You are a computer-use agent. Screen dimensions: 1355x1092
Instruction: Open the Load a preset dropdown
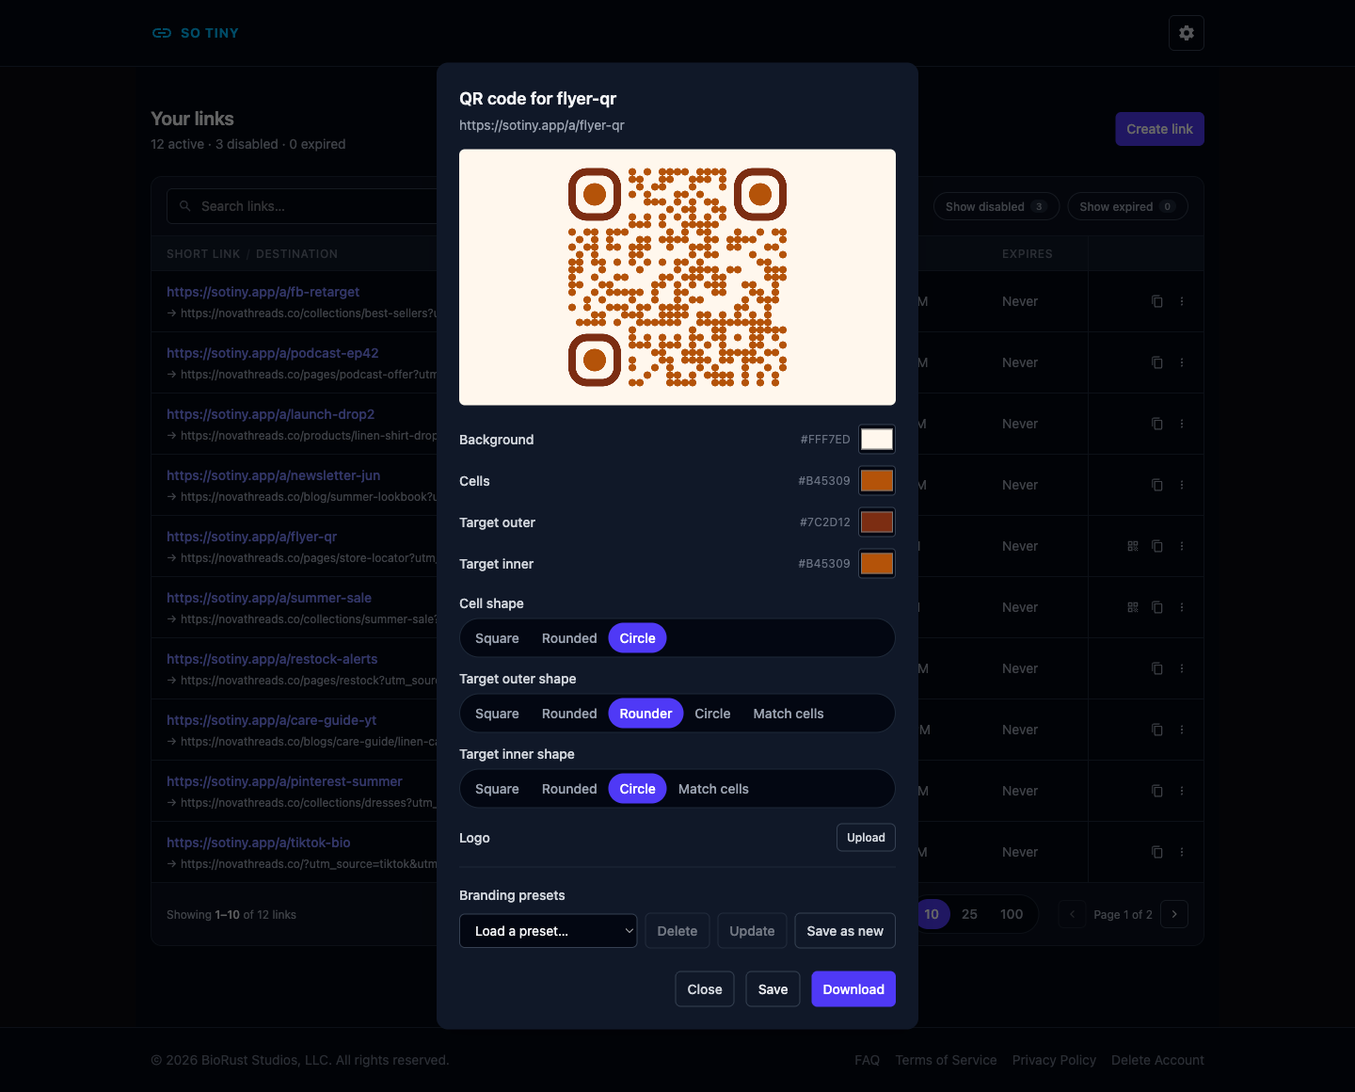[549, 931]
